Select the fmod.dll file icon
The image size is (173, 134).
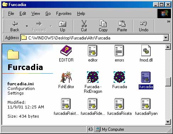tap(146, 50)
